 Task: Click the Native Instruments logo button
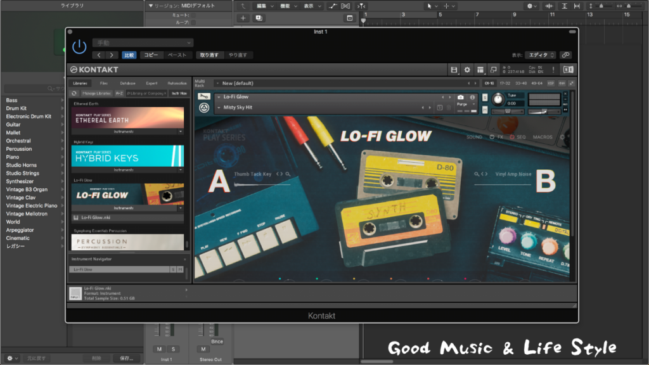[569, 70]
